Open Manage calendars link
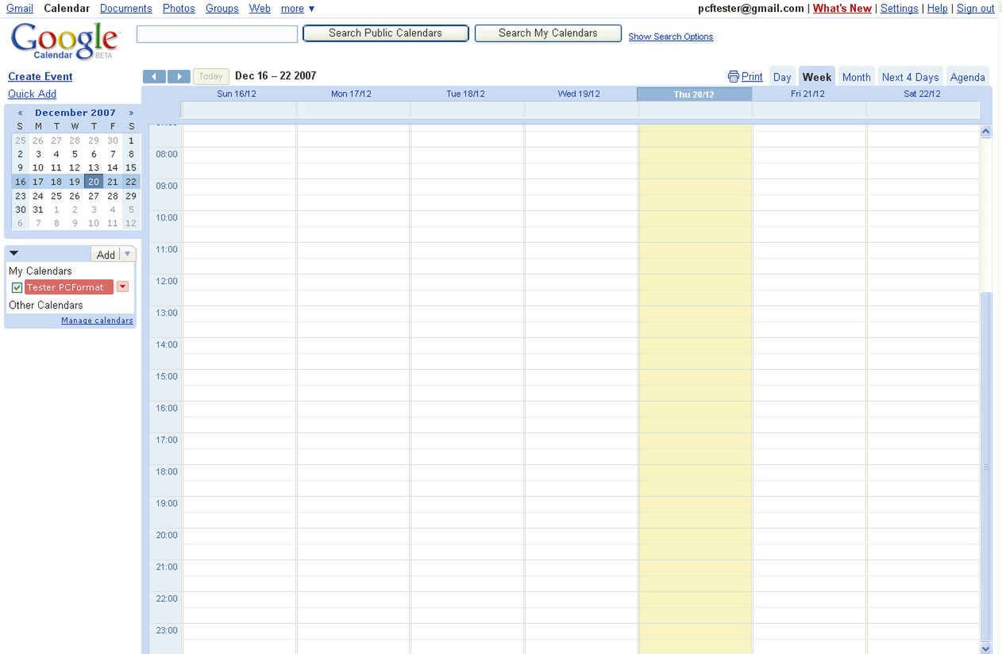The image size is (1002, 654). click(97, 321)
